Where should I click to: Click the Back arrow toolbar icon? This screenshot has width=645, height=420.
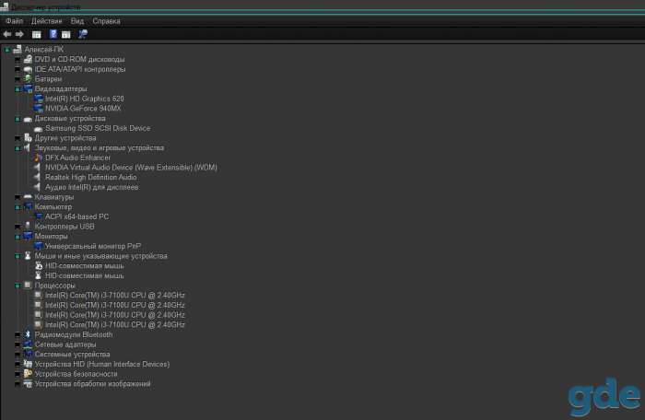coord(7,34)
